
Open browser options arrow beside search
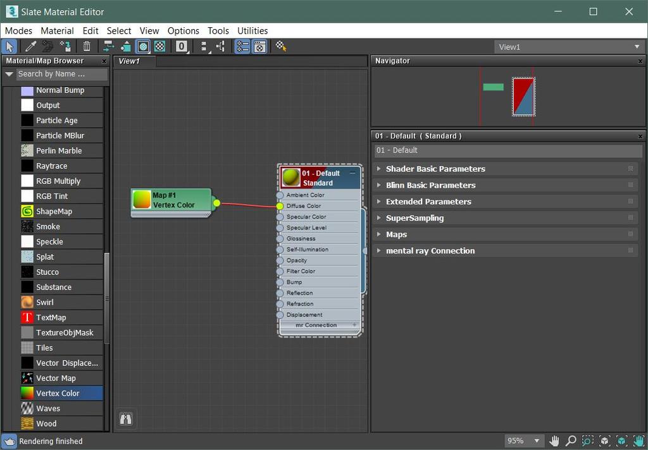click(9, 75)
